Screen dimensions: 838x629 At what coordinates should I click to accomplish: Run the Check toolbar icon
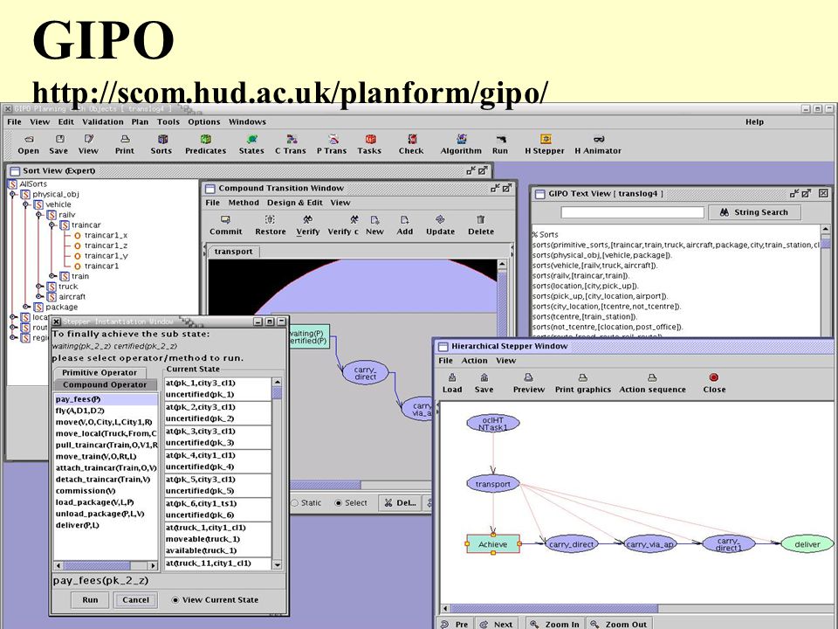coord(411,144)
